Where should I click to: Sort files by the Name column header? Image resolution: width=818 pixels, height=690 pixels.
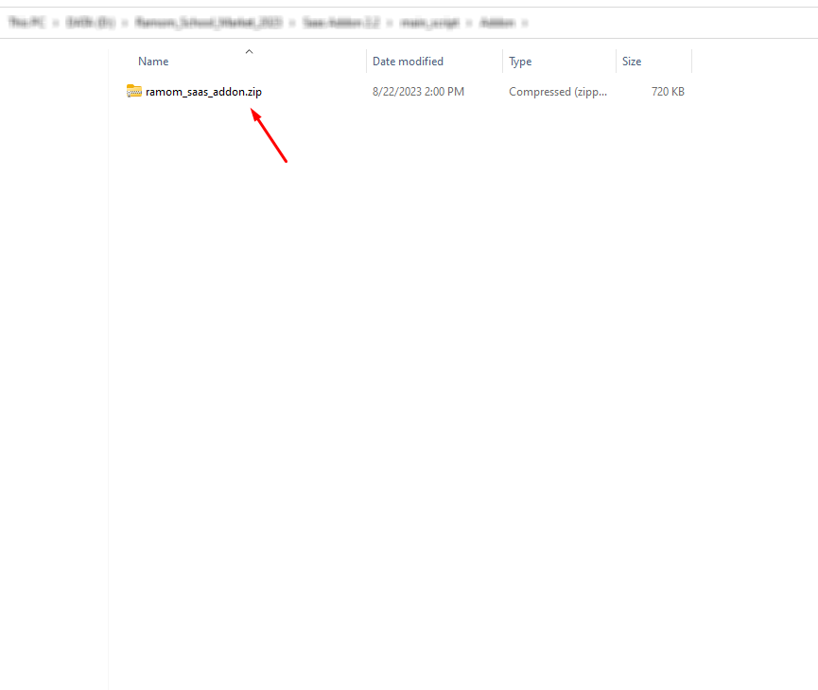point(153,62)
